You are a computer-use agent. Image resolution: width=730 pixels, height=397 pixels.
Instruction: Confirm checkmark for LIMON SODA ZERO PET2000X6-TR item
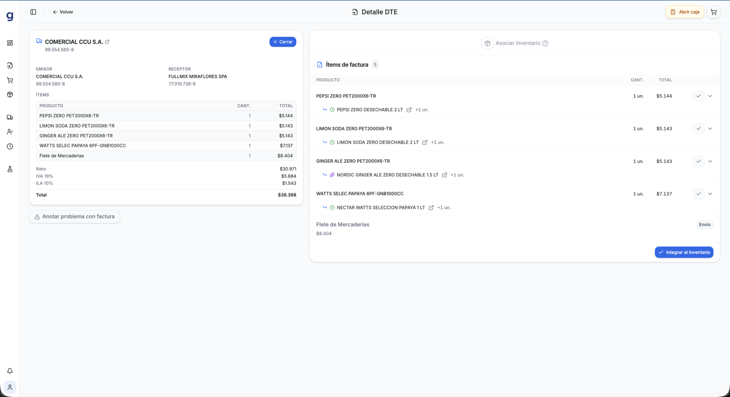699,129
